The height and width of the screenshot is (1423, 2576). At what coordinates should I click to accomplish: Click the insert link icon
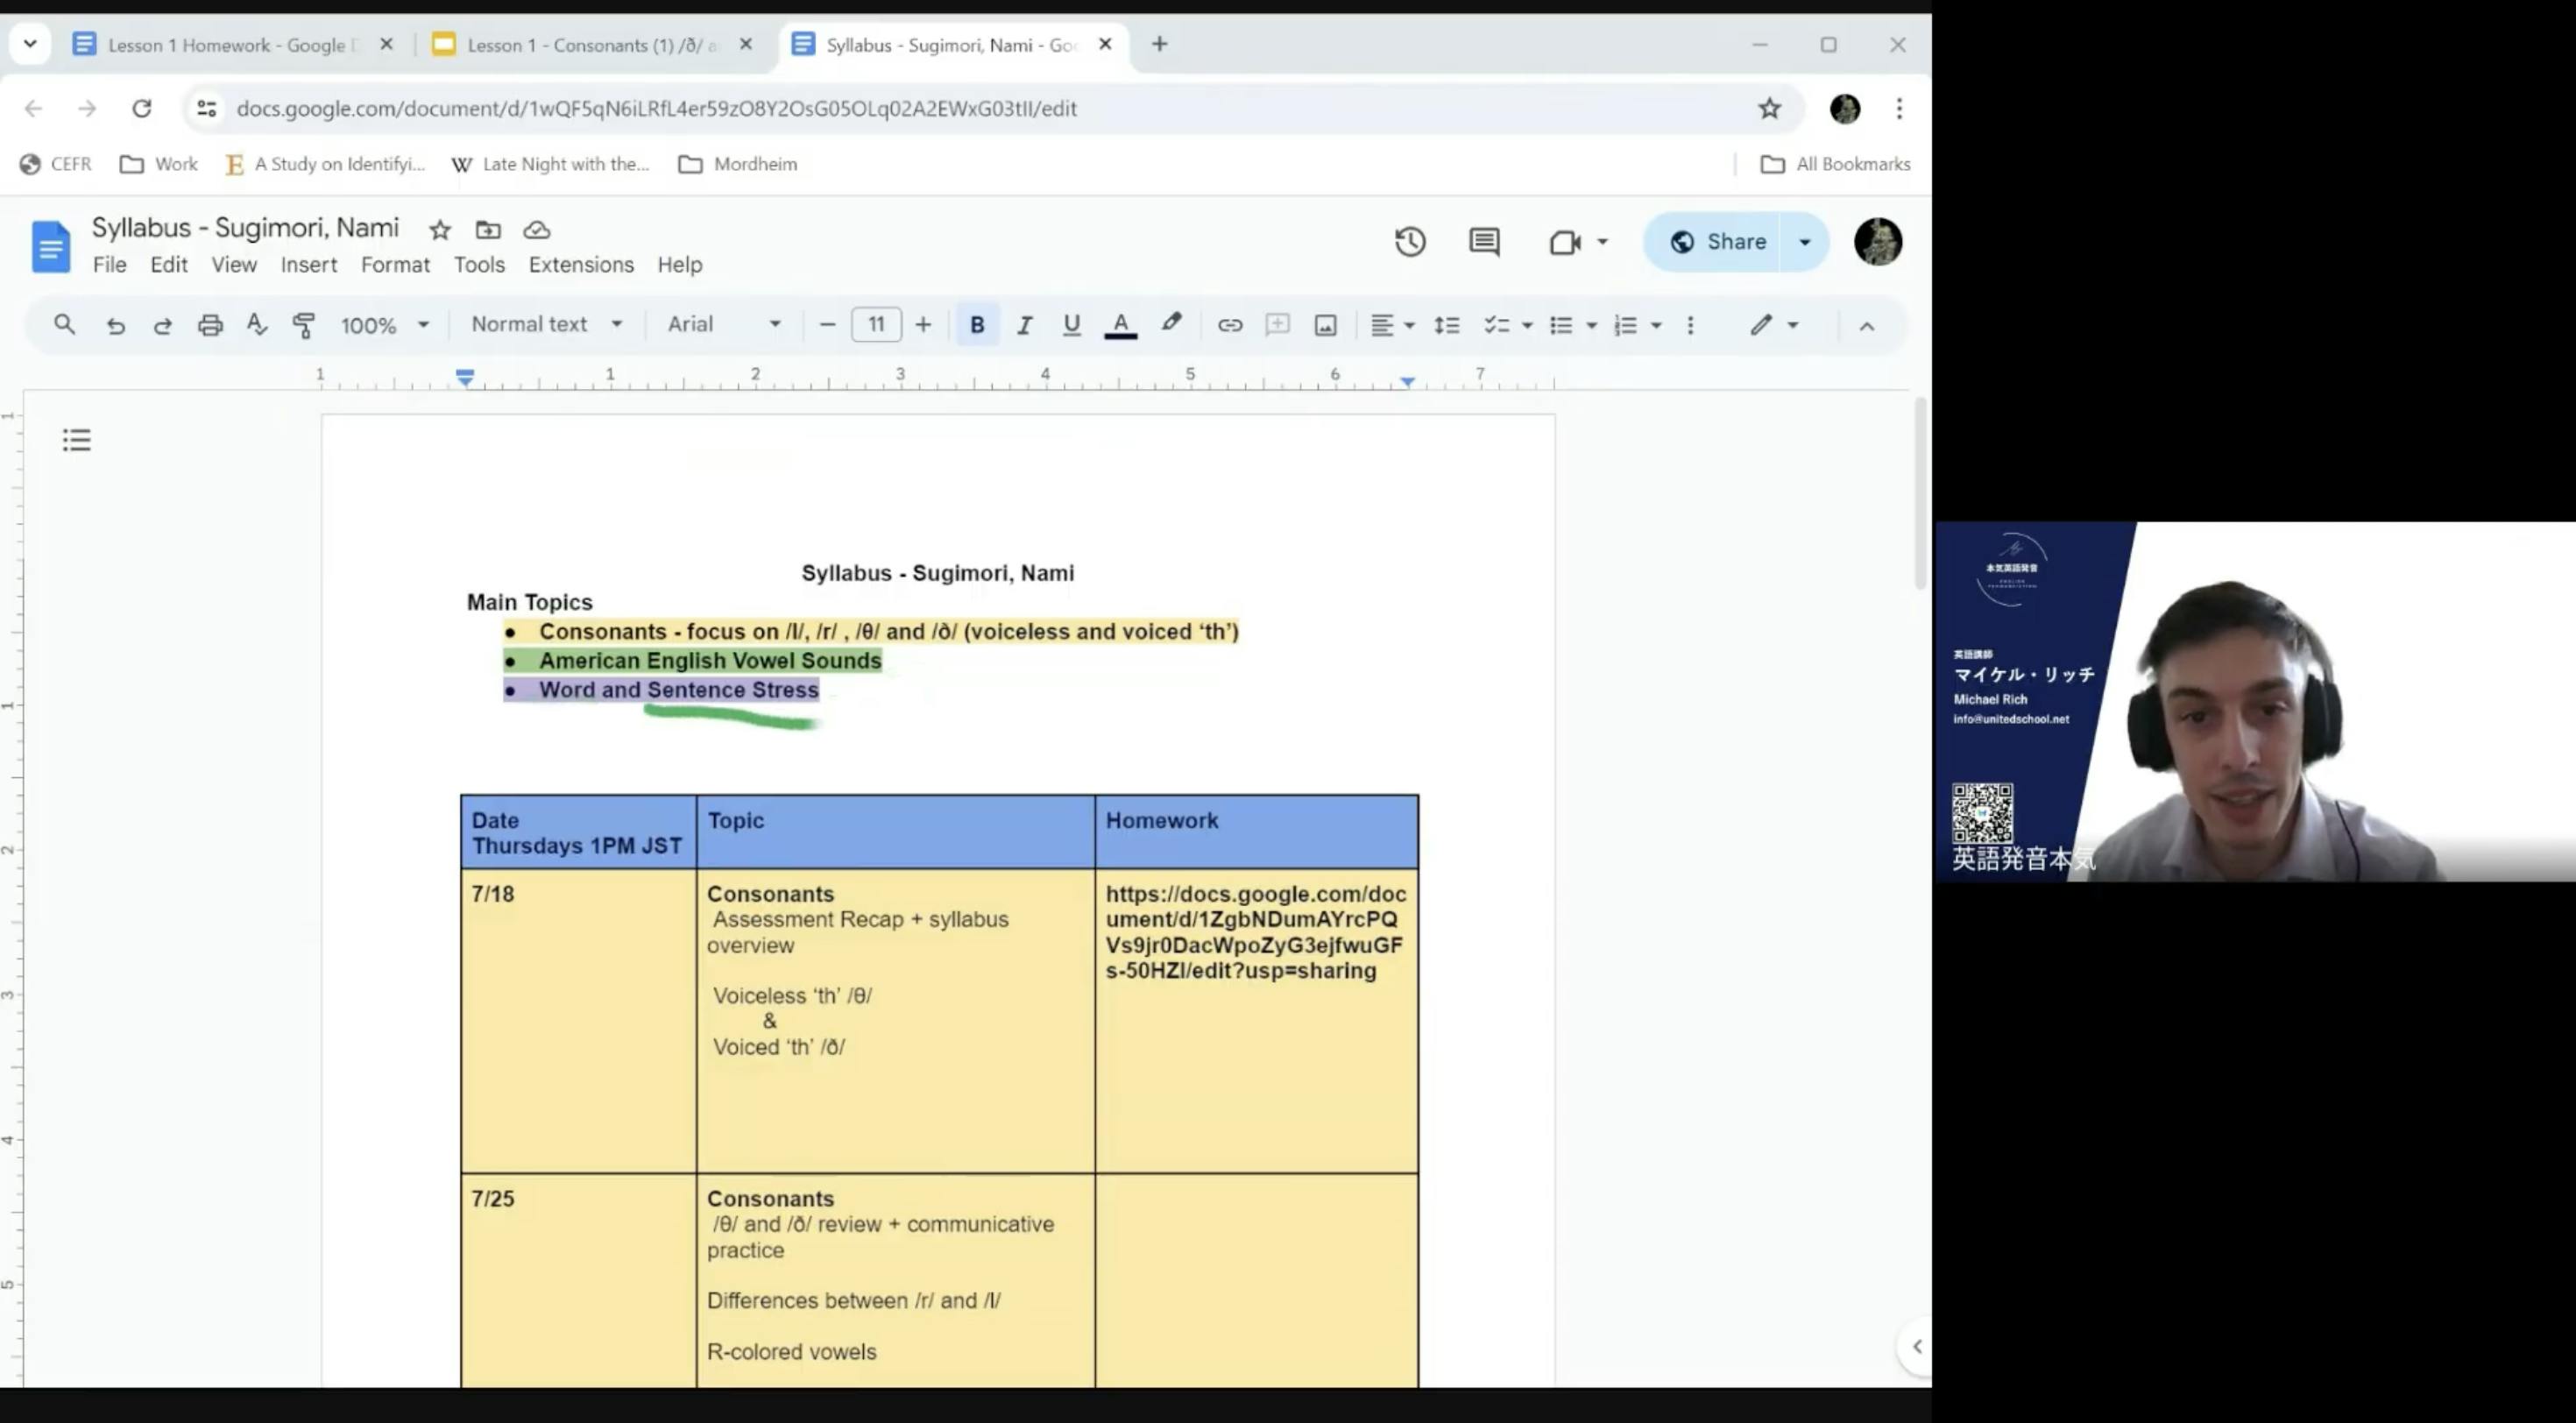(1229, 325)
